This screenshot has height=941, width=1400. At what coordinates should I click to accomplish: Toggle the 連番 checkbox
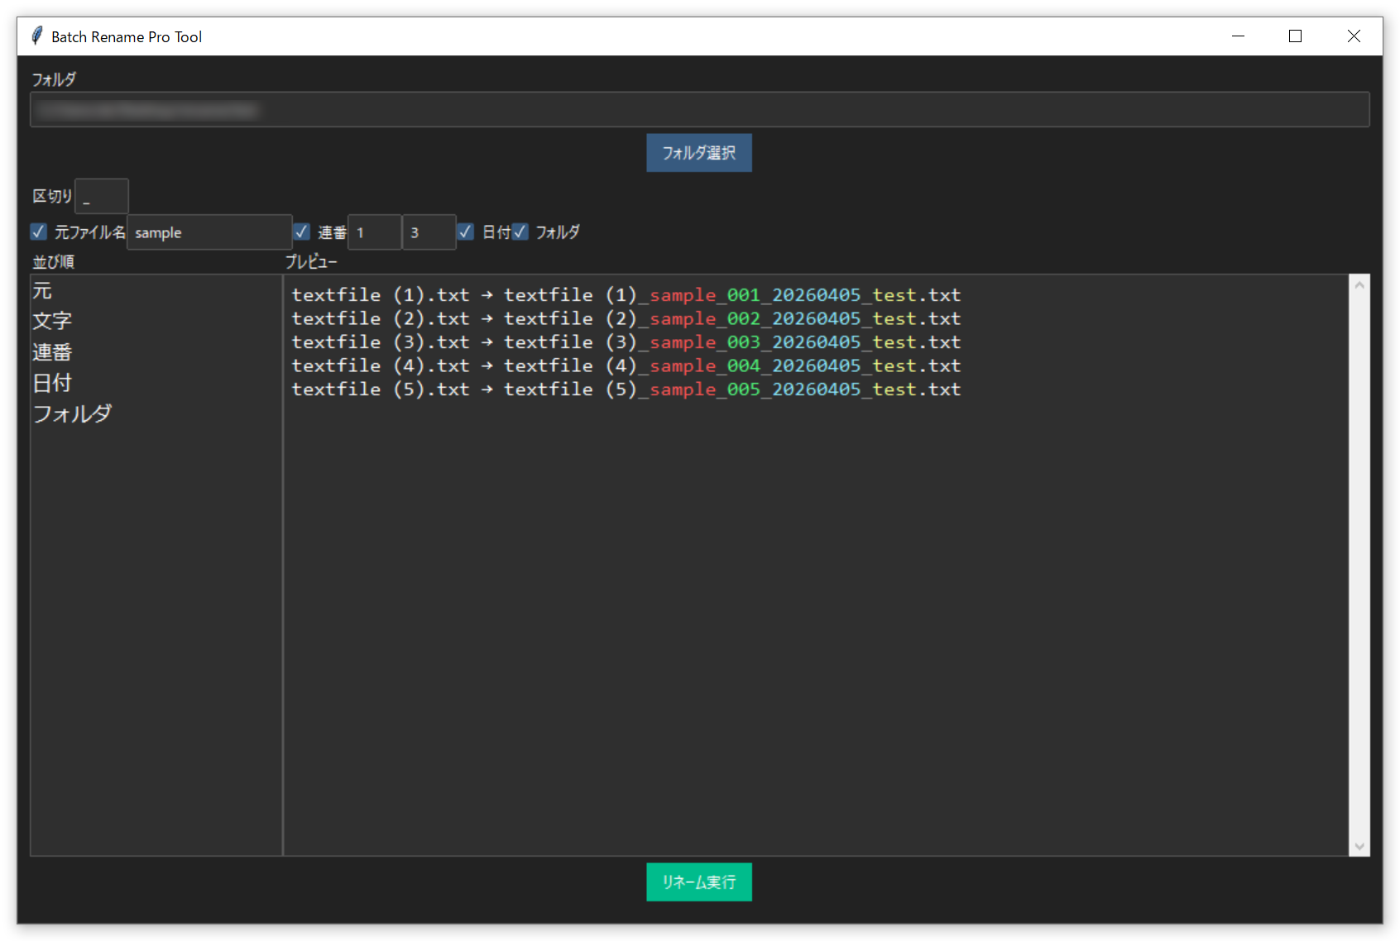pyautogui.click(x=302, y=232)
